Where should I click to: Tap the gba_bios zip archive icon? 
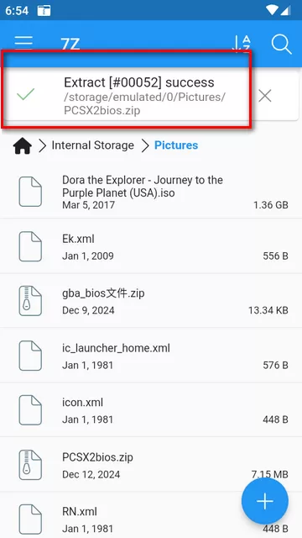pos(30,301)
